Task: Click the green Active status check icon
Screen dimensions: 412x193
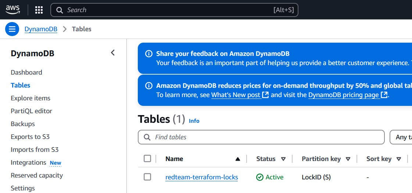Action: (x=259, y=177)
